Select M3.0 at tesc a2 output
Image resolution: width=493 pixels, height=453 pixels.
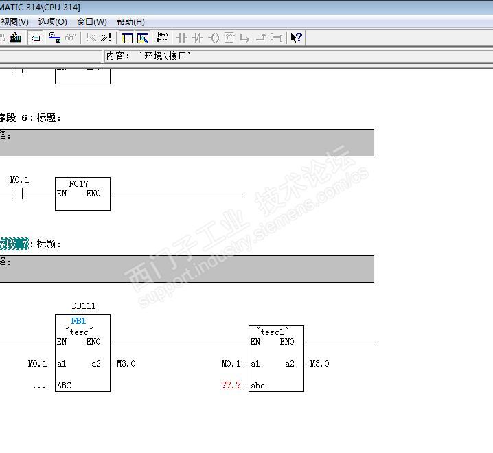point(126,364)
